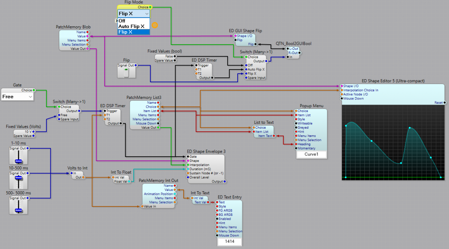The width and height of the screenshot is (449, 249).
Task: Click the Reset pin on ED Shape Editor 5
Action: 445,102
